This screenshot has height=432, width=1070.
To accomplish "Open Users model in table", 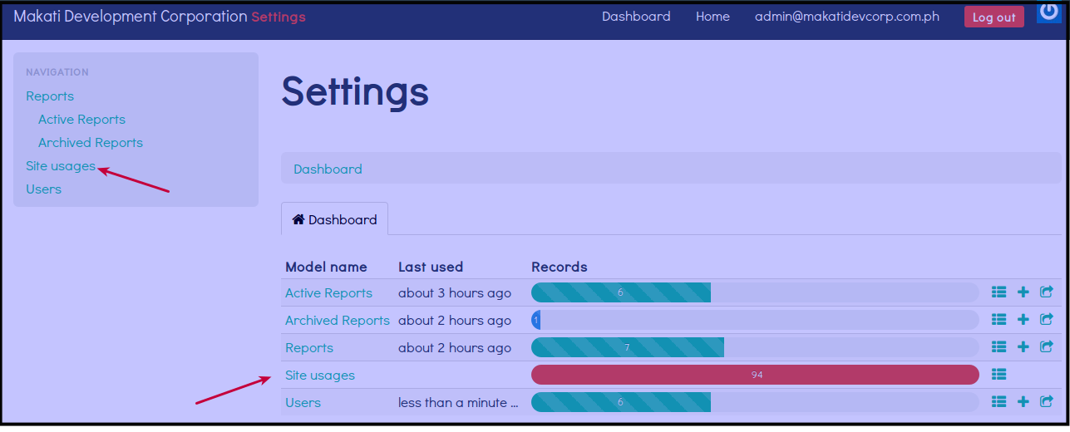I will pos(303,402).
